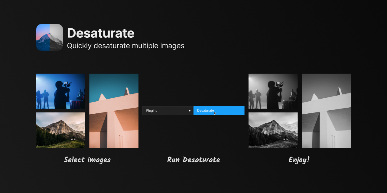Click the grayscale film crew image
387x193 pixels.
[x=273, y=91]
